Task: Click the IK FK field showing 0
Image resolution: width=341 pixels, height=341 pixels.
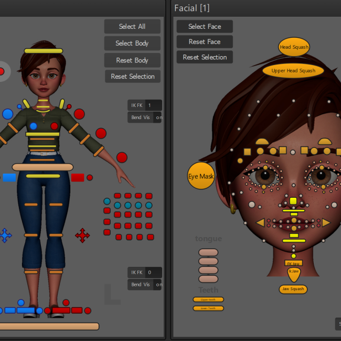Action: click(x=145, y=272)
